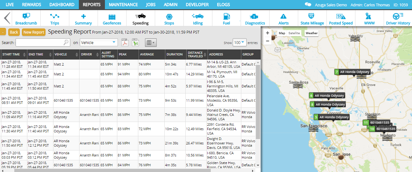The image size is (412, 172).
Task: Open the Alerts report
Action: 284,19
